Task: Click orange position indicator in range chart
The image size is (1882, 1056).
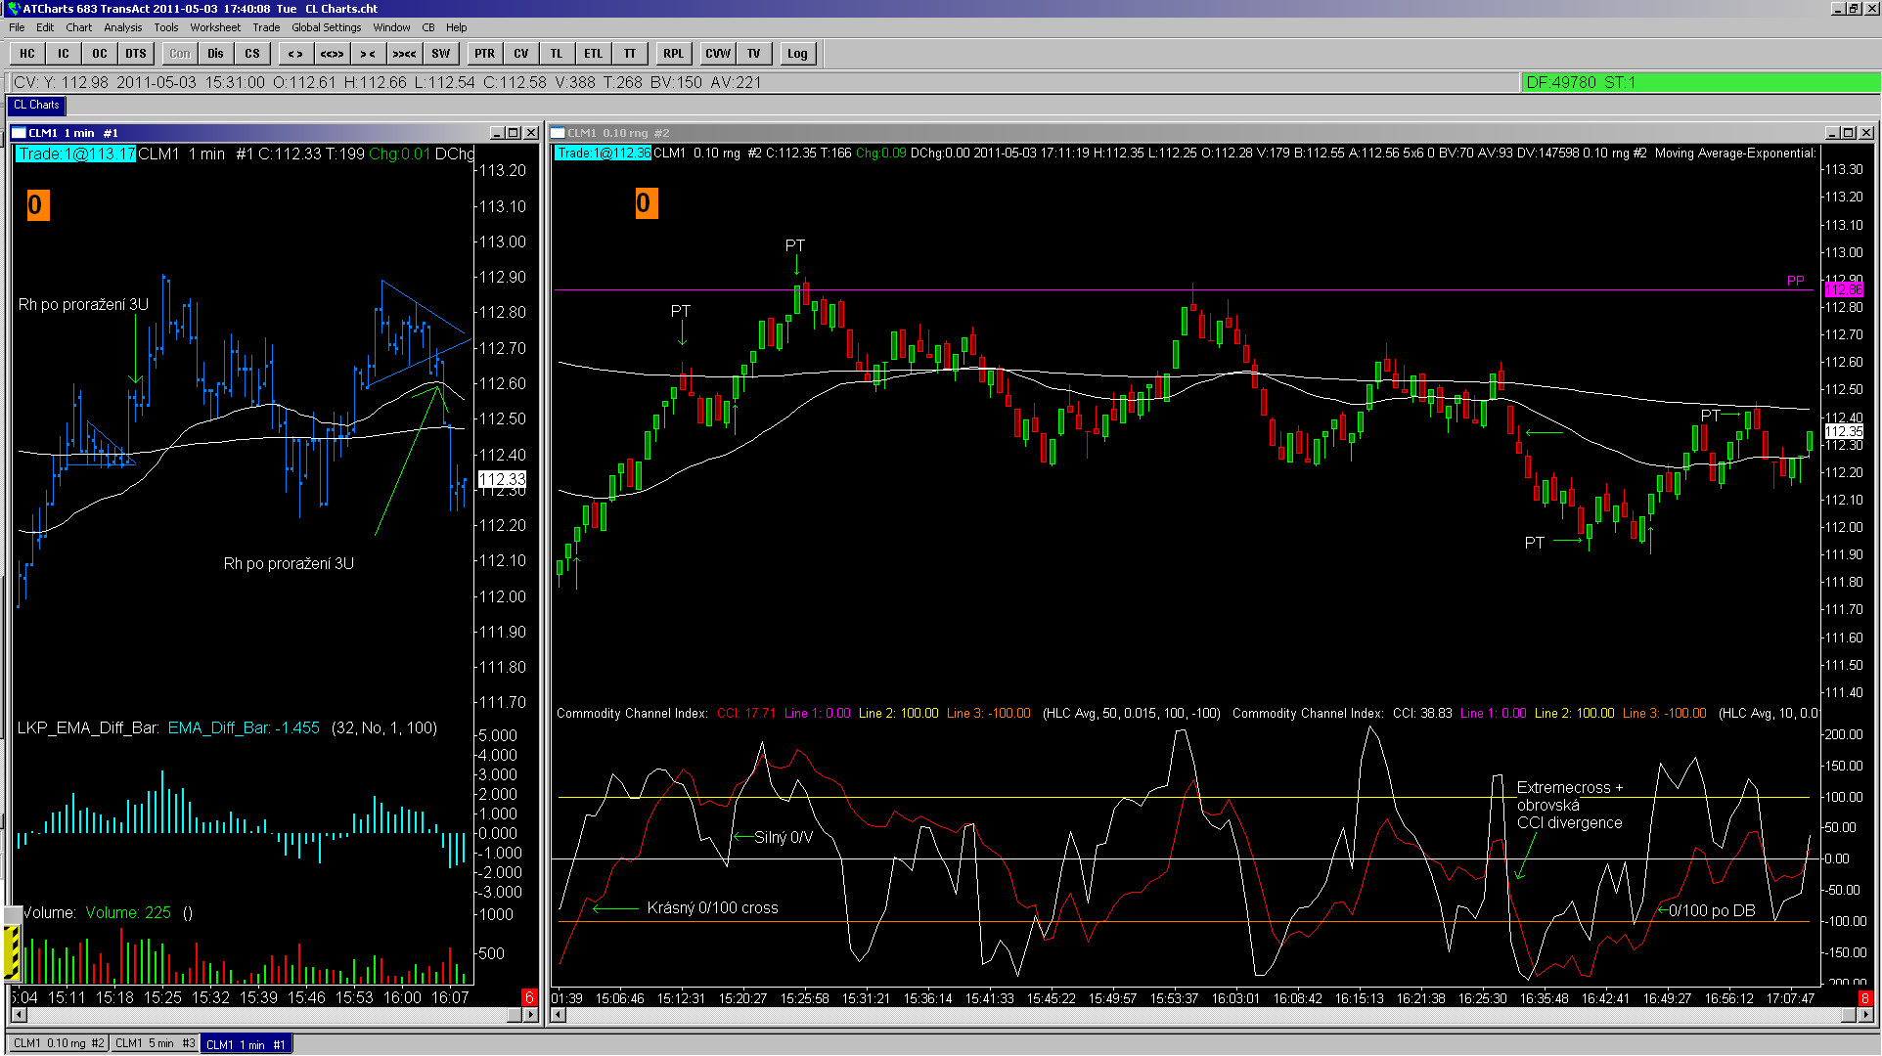Action: [646, 203]
